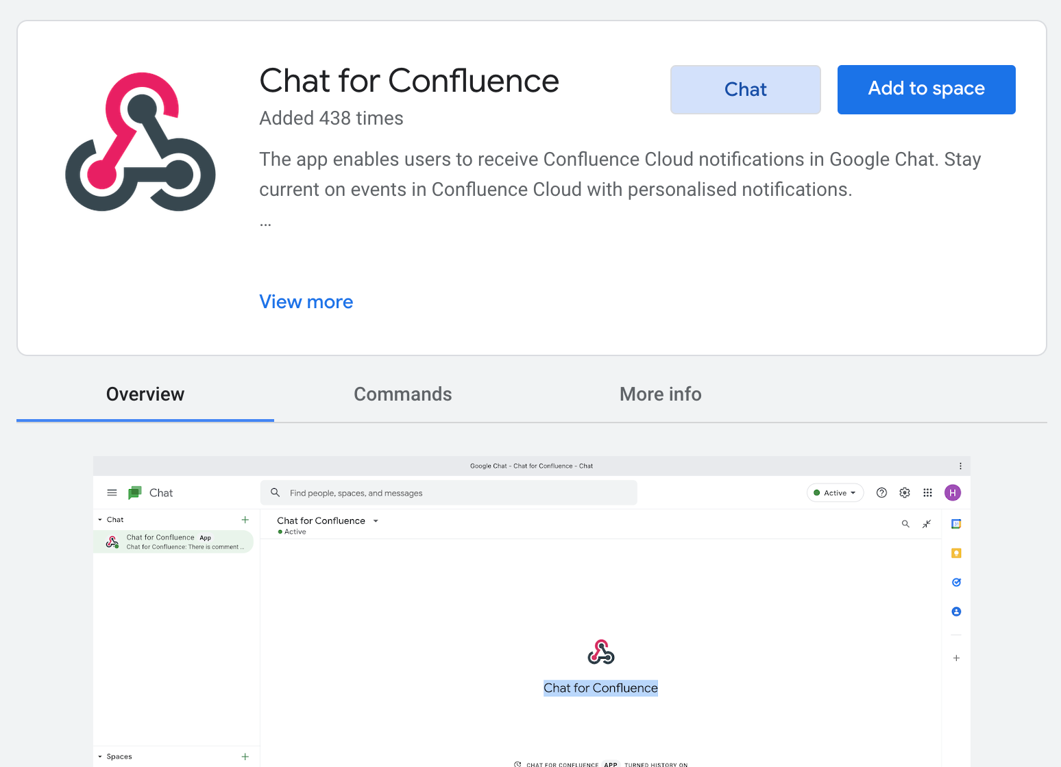Switch to the Overview tab
The width and height of the screenshot is (1061, 767).
145,394
